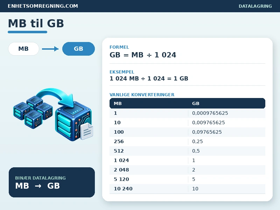The image size is (280, 210).
Task: Click the "MB → GB" text in the dark card
Action: coord(37,186)
